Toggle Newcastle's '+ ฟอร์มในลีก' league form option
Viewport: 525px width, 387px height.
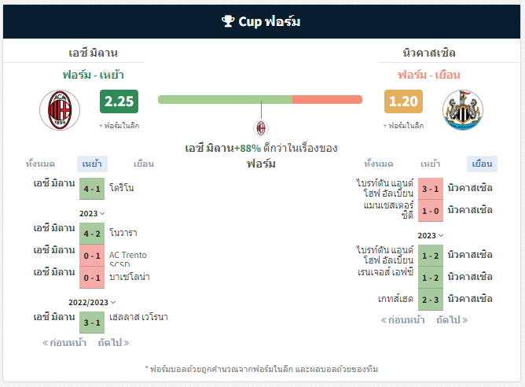click(x=403, y=126)
